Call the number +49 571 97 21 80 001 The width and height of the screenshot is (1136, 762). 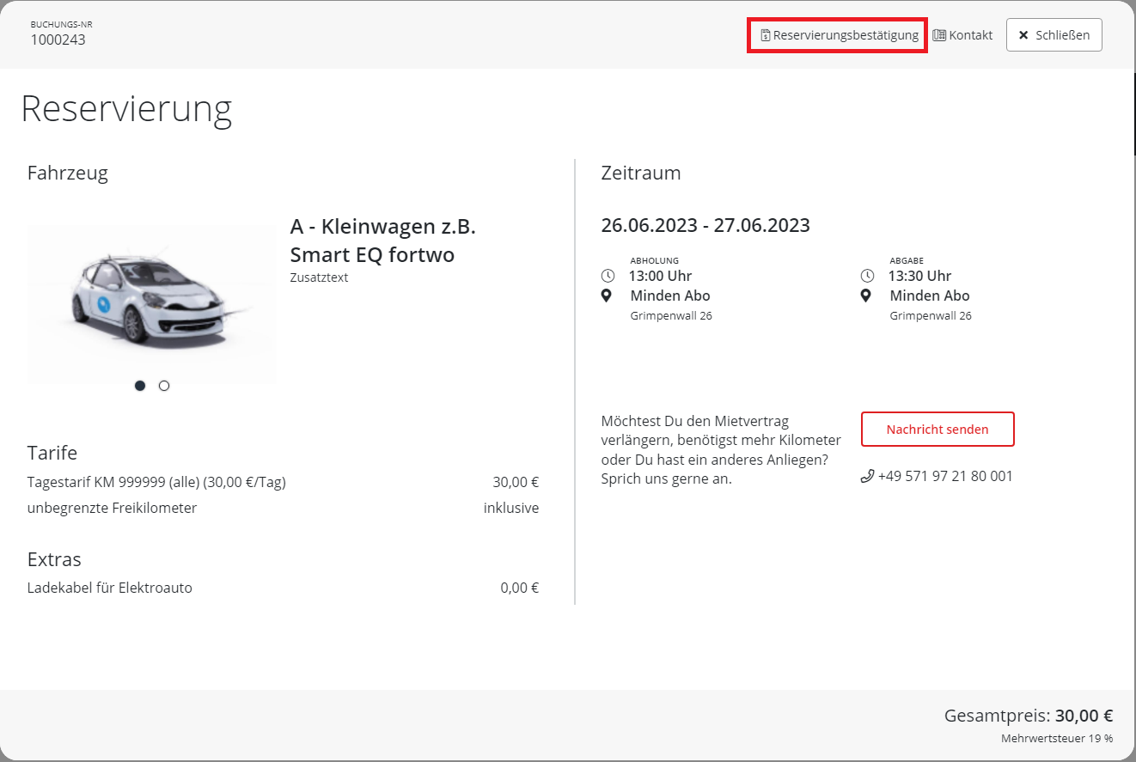click(944, 476)
